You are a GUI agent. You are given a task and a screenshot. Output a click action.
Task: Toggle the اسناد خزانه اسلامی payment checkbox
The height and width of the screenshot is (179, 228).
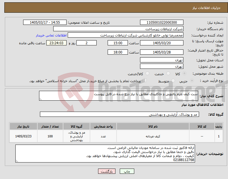145,80
